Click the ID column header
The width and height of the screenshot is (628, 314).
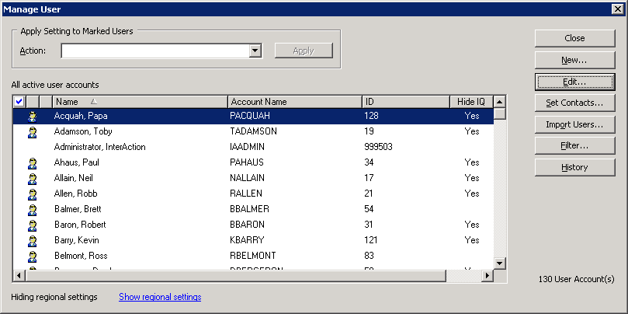coord(404,102)
